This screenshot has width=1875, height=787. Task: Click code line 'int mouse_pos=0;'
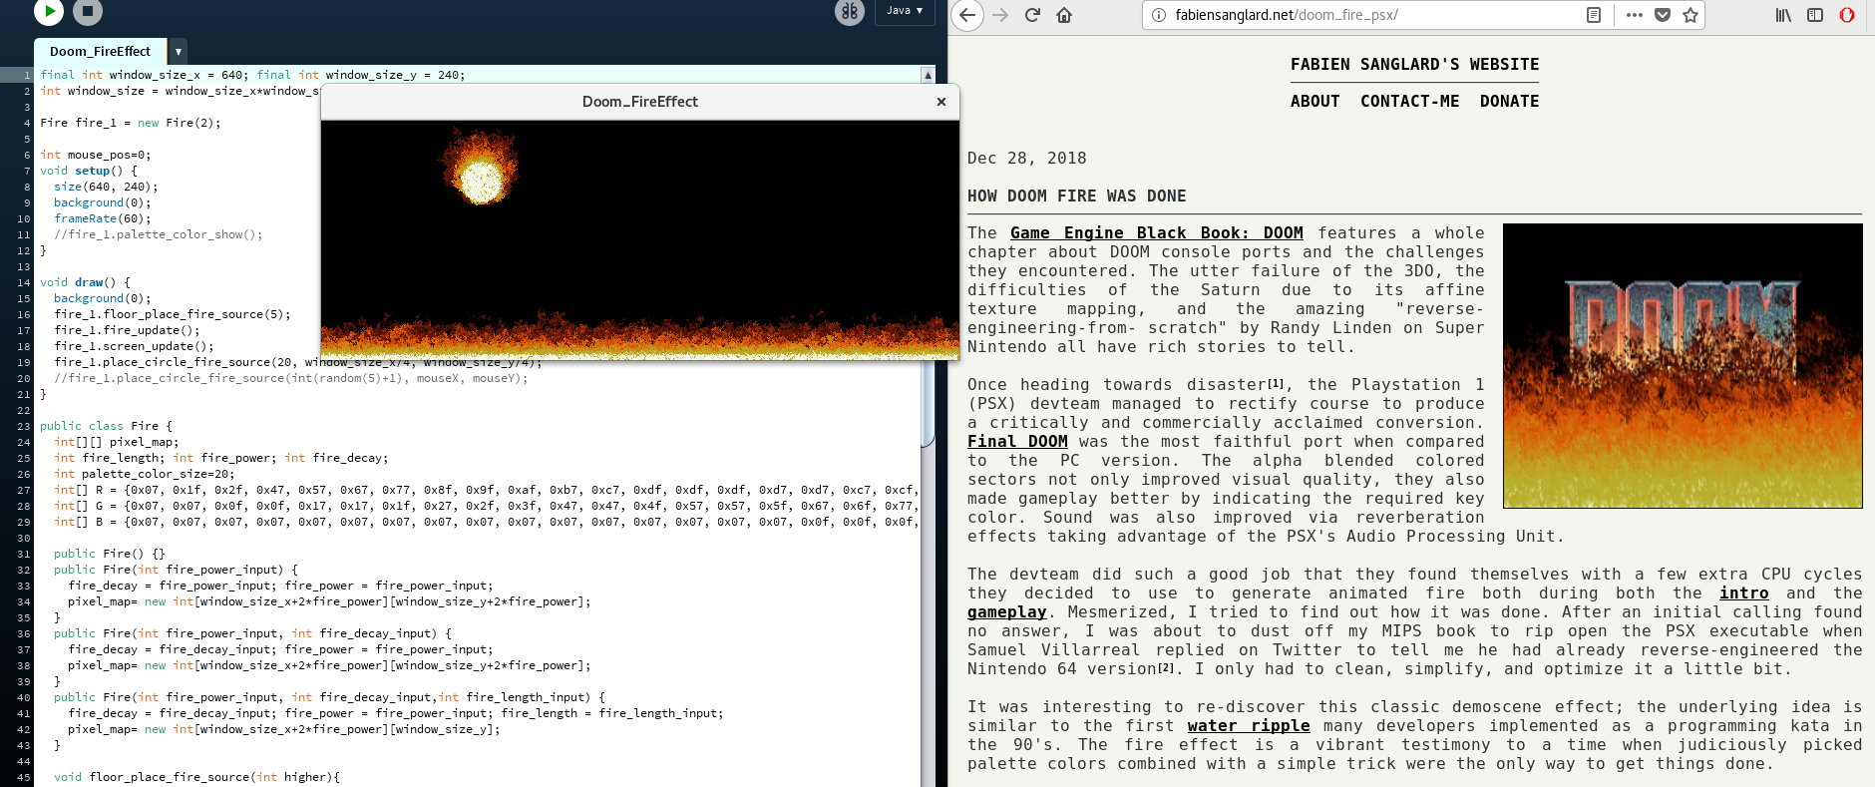[96, 155]
